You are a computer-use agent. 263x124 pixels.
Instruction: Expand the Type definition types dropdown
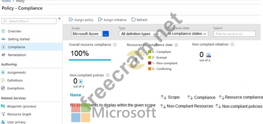pyautogui.click(x=140, y=34)
